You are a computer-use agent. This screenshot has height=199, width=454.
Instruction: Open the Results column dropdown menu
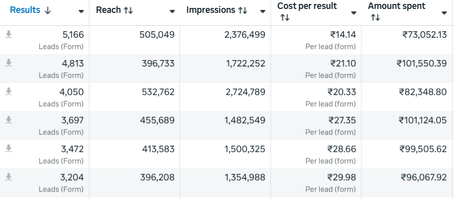(81, 11)
